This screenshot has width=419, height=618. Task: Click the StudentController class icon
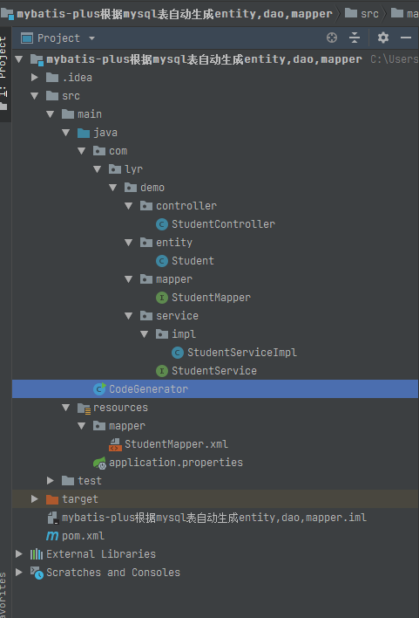162,224
